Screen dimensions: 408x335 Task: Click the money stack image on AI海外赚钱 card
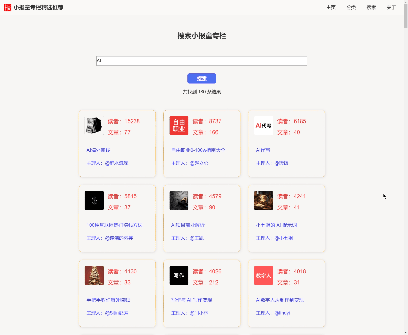point(94,125)
